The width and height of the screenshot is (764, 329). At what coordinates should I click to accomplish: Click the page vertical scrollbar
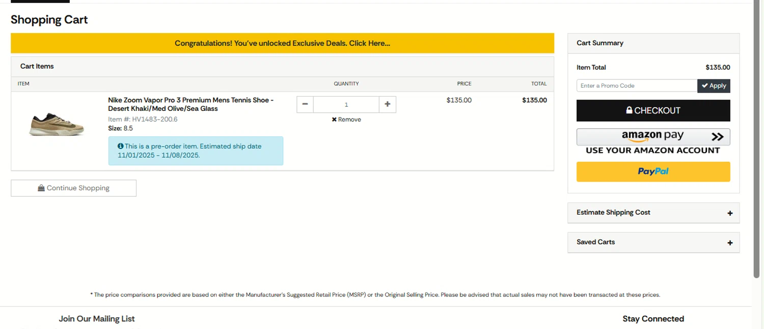757,140
